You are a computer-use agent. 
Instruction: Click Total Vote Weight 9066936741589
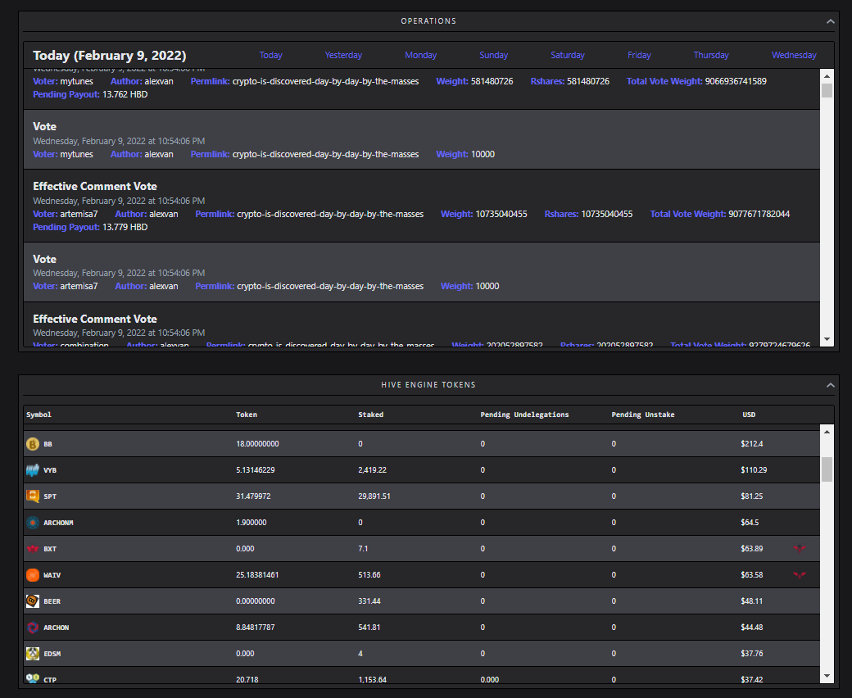click(x=736, y=81)
